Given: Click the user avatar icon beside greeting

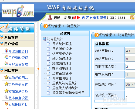Looking at the screenshot, I should tap(50, 17).
